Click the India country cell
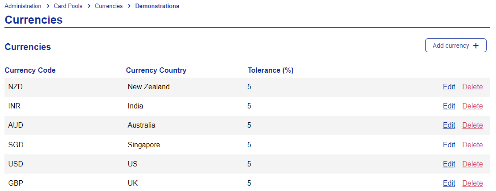 [x=135, y=106]
